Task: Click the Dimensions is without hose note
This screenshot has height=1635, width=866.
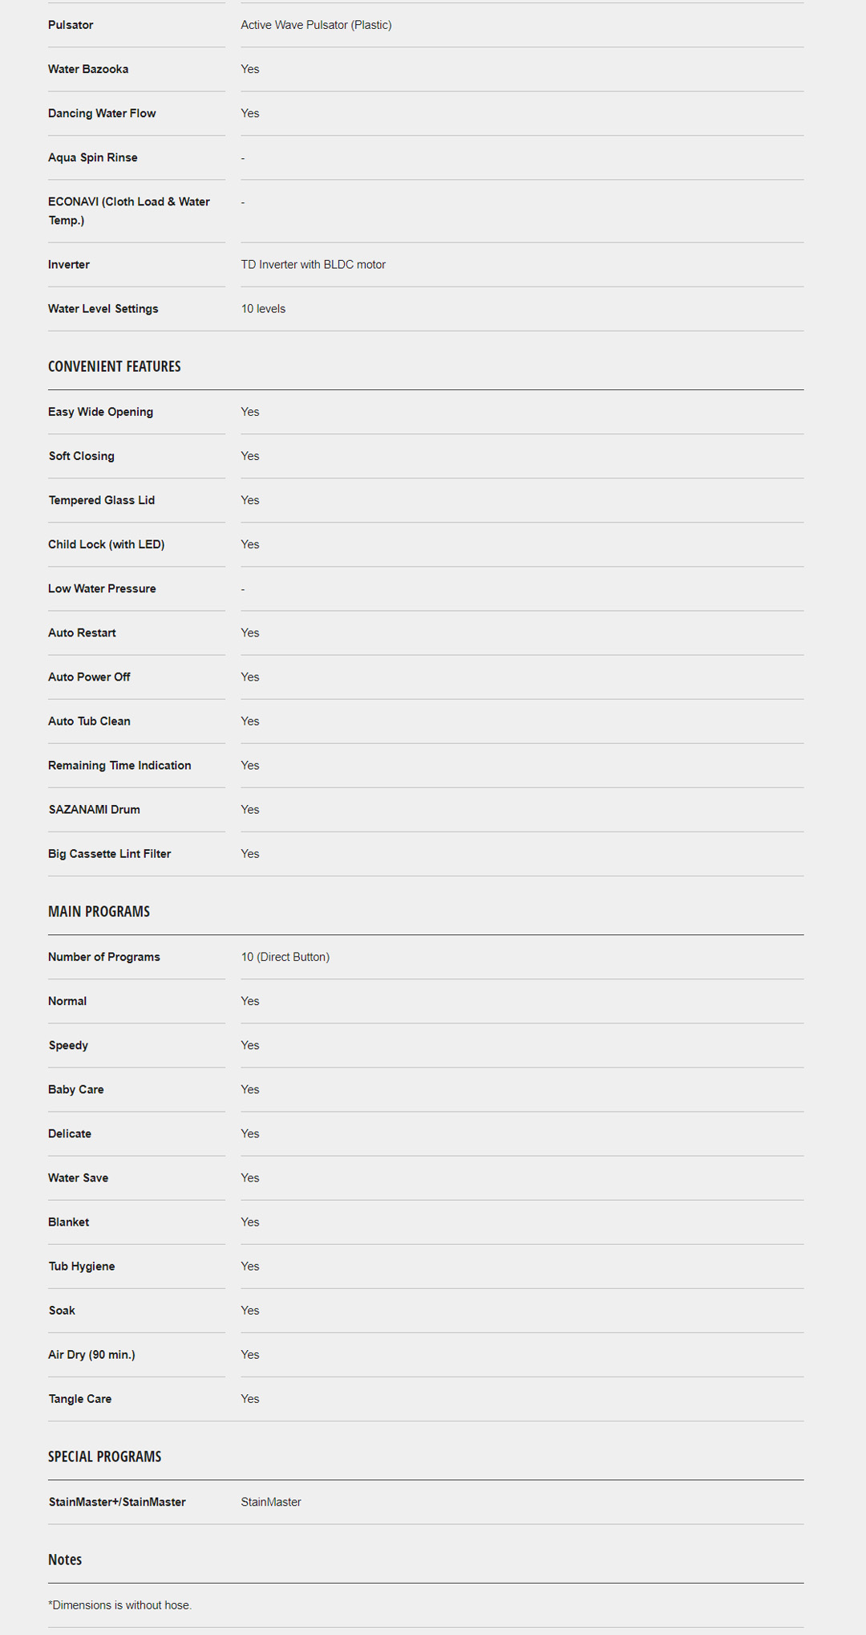Action: pos(120,1605)
